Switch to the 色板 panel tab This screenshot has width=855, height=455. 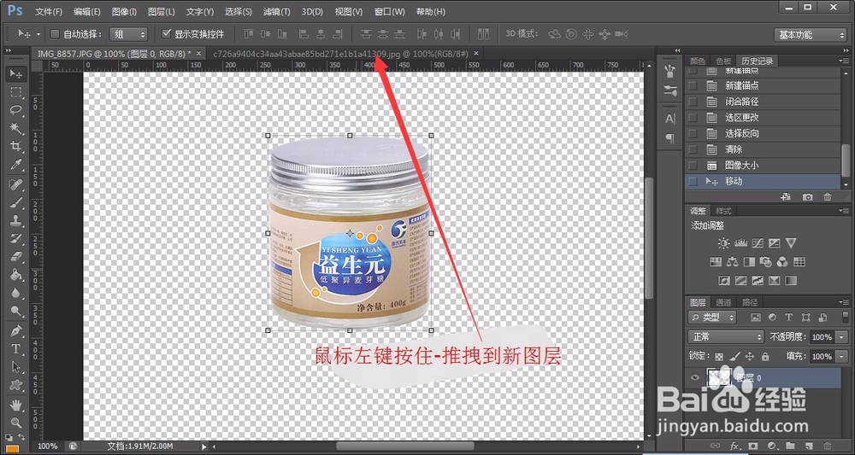(x=723, y=61)
